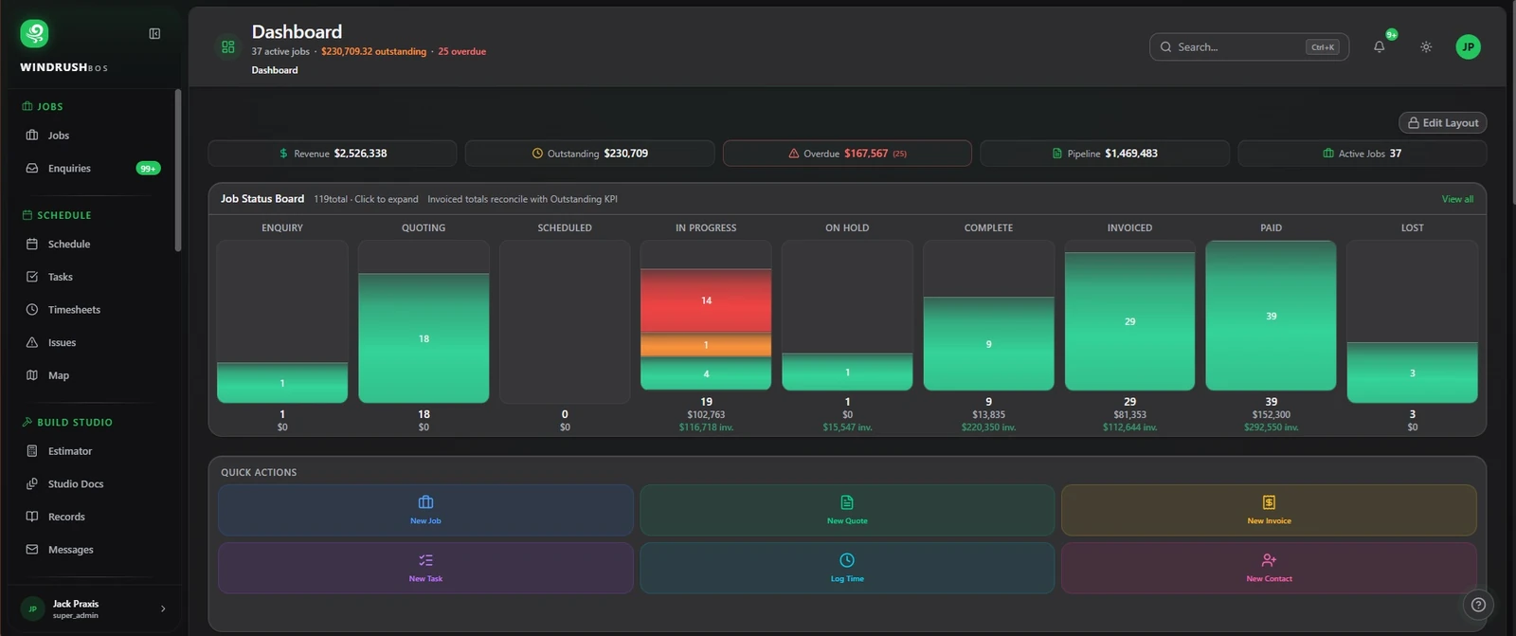Click the New Task quick action
This screenshot has width=1516, height=636.
425,568
